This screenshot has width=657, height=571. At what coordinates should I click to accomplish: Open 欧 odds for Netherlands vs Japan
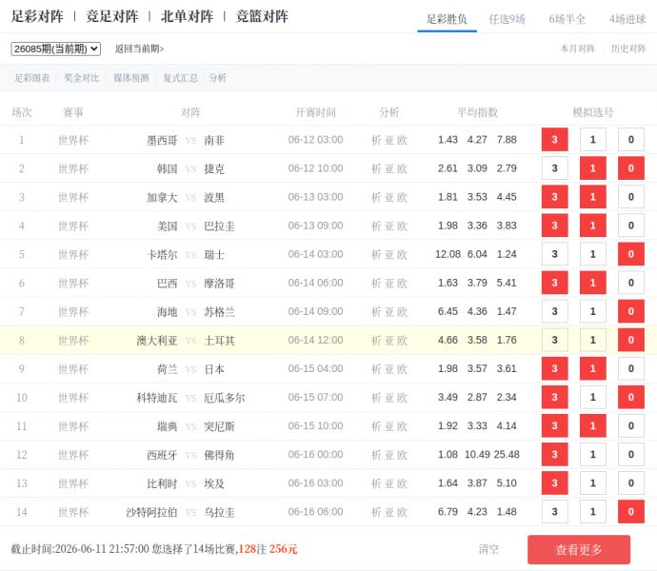402,369
